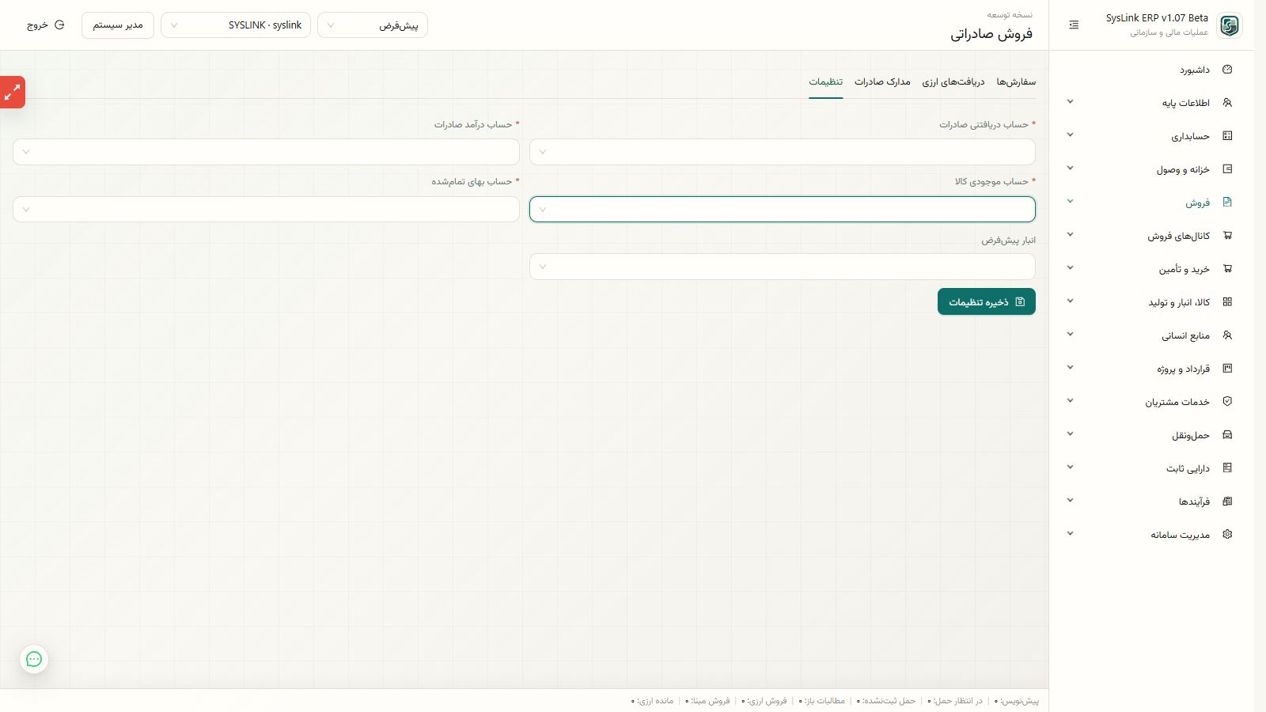
Task: Click the فروش sales document icon
Action: coord(1227,203)
